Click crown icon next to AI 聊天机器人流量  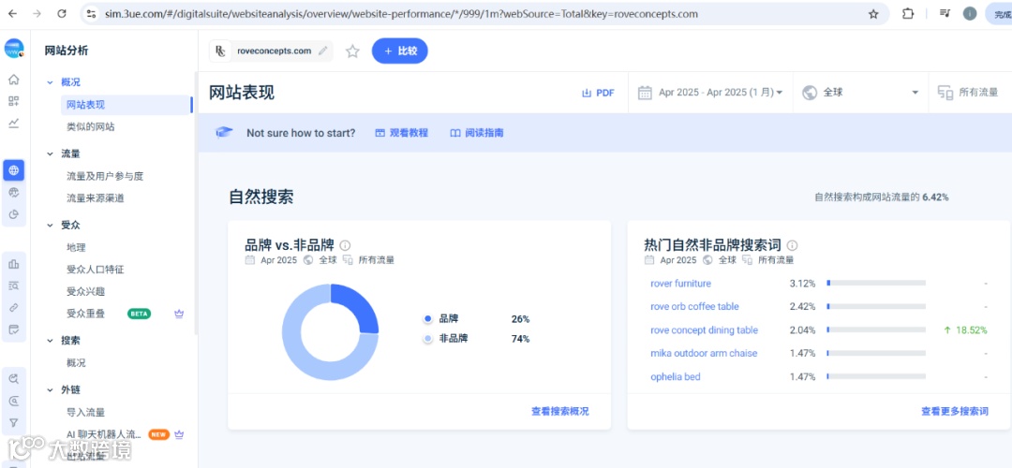pos(179,434)
